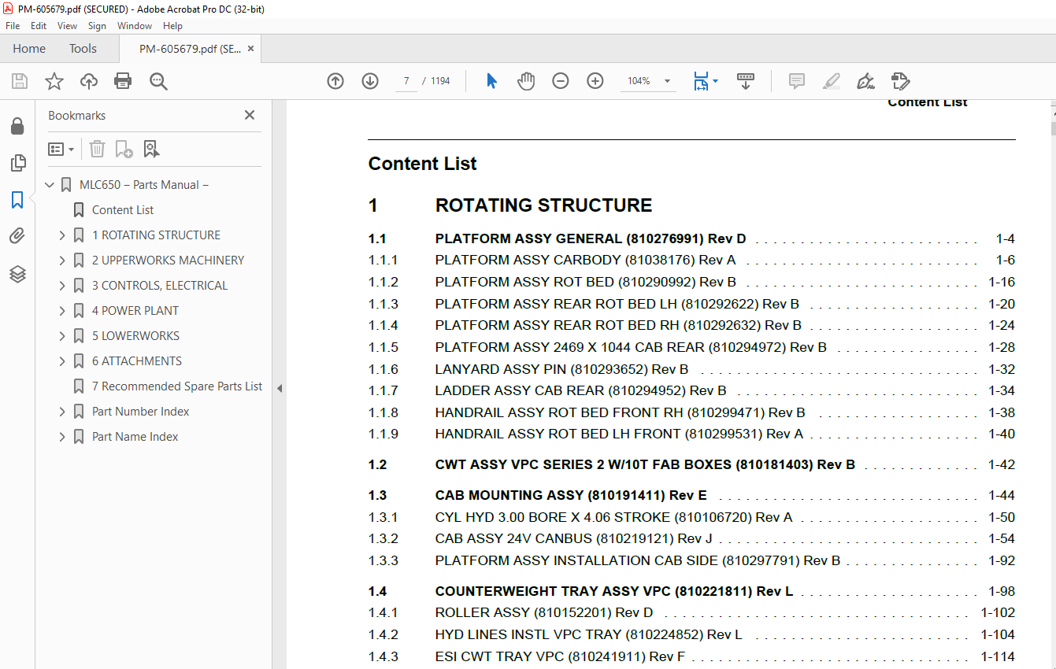Switch to the Tools tab

click(83, 49)
